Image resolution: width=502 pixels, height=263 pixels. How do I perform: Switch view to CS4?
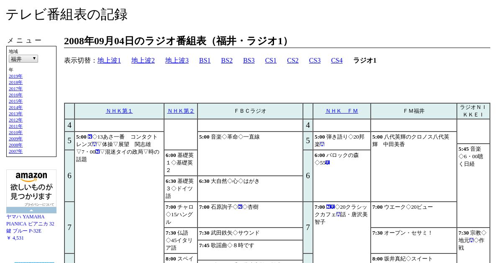point(337,61)
